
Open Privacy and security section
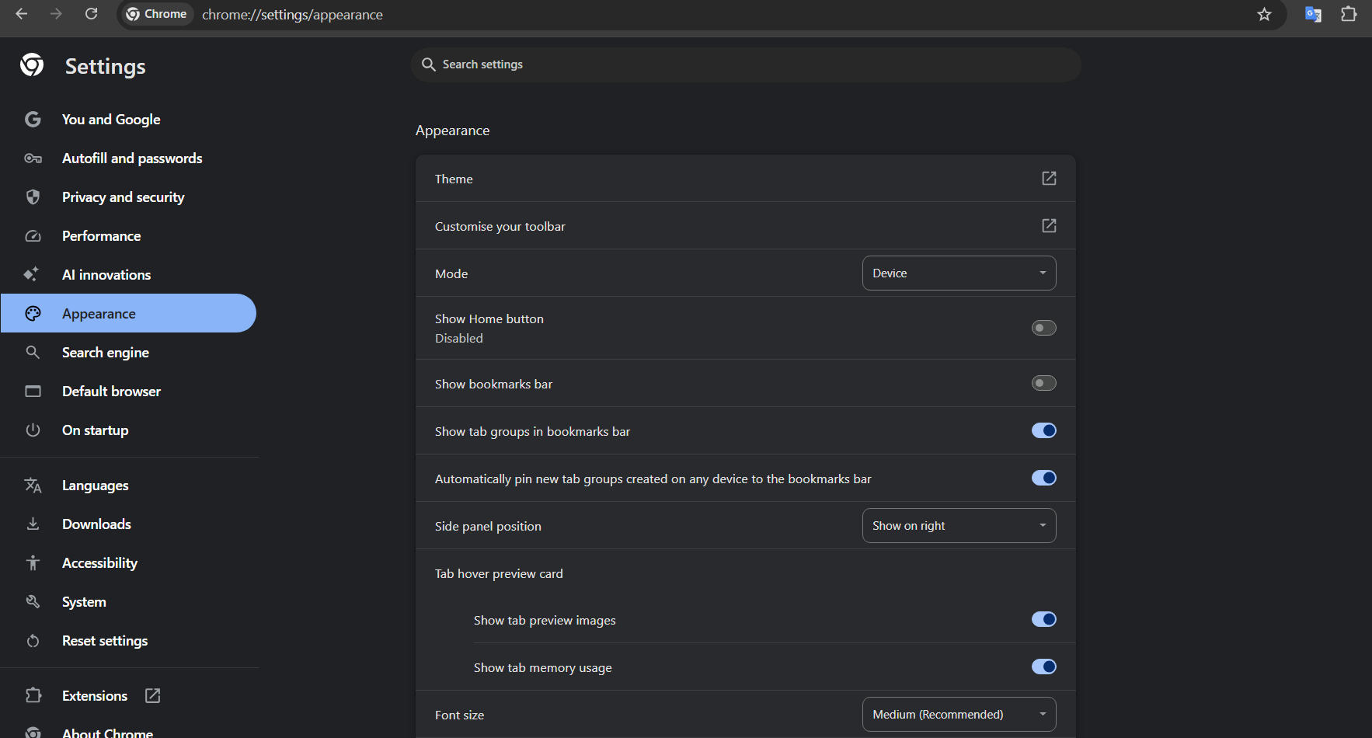(124, 197)
